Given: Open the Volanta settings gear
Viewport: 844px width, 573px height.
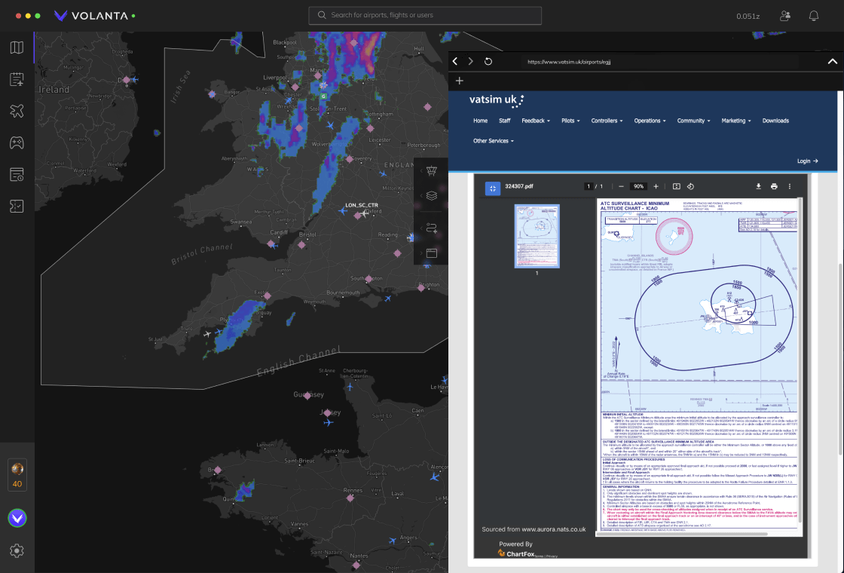Looking at the screenshot, I should click(17, 551).
